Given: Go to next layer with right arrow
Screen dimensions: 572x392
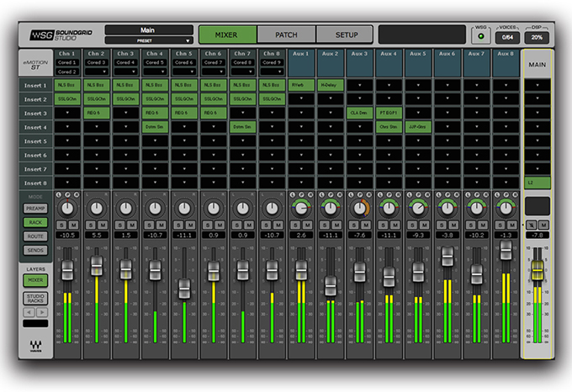Looking at the screenshot, I should (42, 312).
